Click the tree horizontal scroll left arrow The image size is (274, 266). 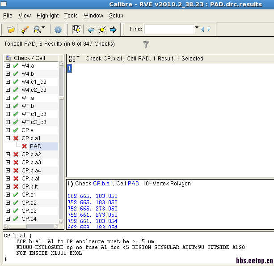[x=6, y=227]
